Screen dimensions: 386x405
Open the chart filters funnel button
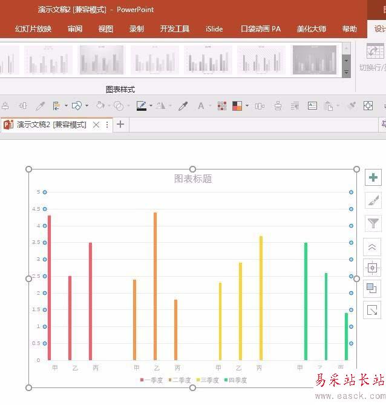click(x=373, y=223)
